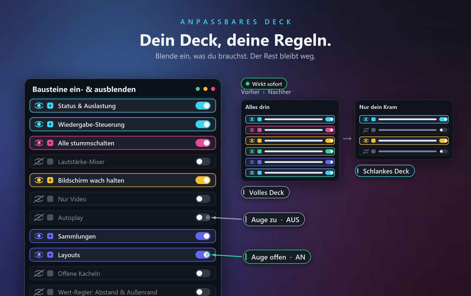This screenshot has width=471, height=296.
Task: Click the eye icon for Wiedergabe-Steuerung
Action: [39, 124]
